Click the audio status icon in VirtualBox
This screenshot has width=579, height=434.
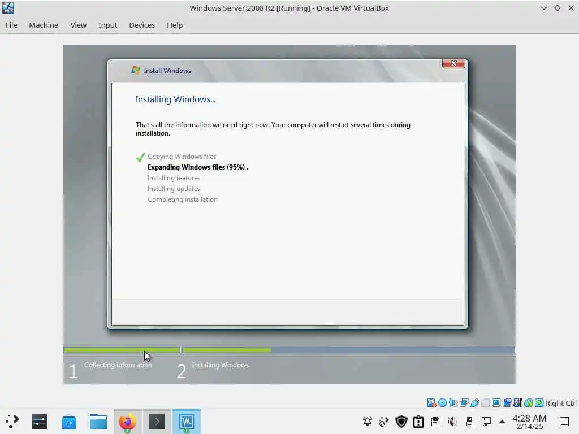(453, 403)
